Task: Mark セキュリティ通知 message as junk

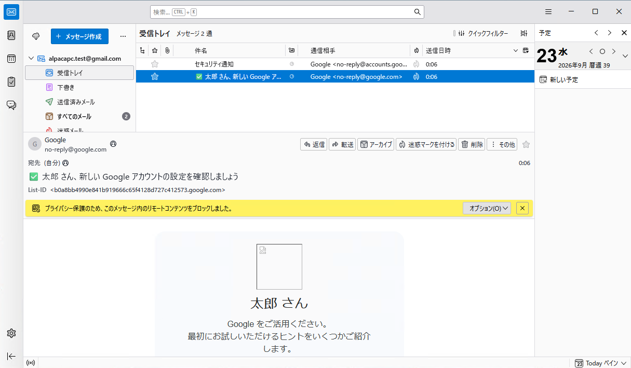Action: (416, 64)
